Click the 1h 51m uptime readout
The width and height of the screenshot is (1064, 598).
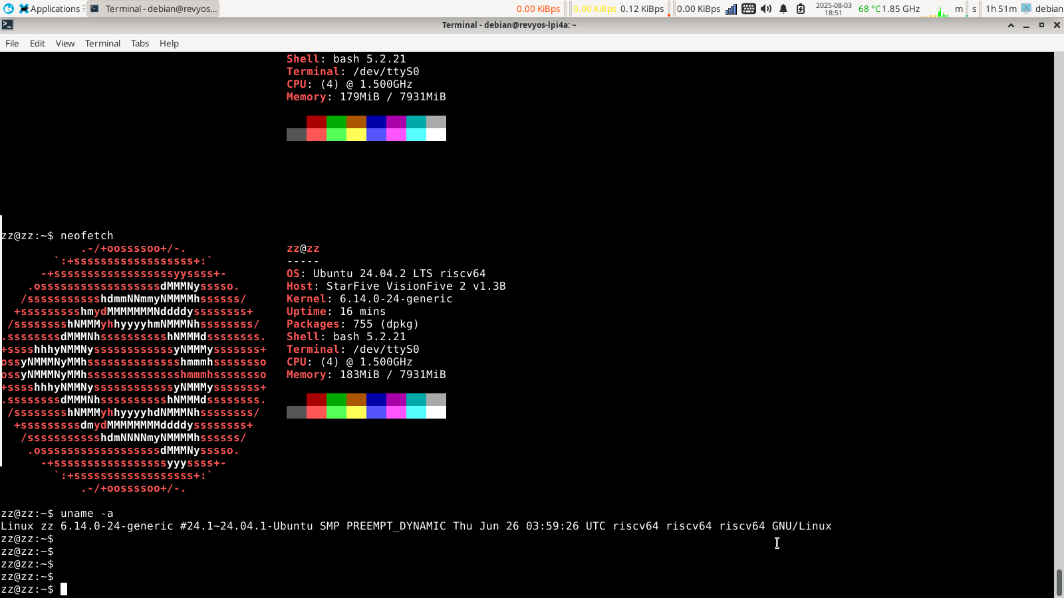tap(1001, 9)
